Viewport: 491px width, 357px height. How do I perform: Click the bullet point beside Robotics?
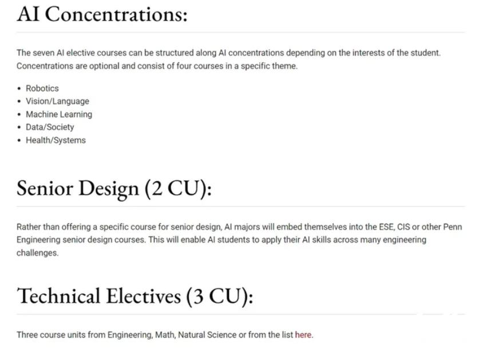click(x=19, y=89)
